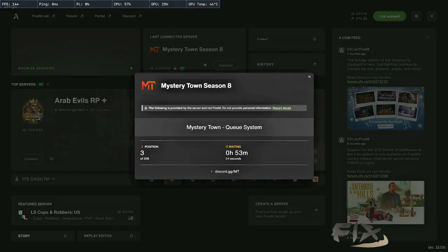Viewport: 448px width, 252px height.
Task: Click the LS Cops & Robbers server logo
Action: [23, 215]
